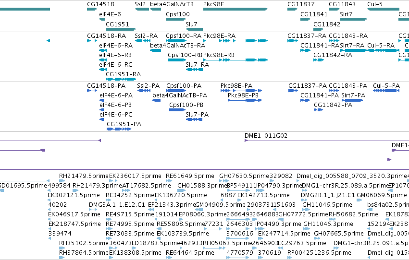Select the Ssl2 gene label in the top track

140,4
